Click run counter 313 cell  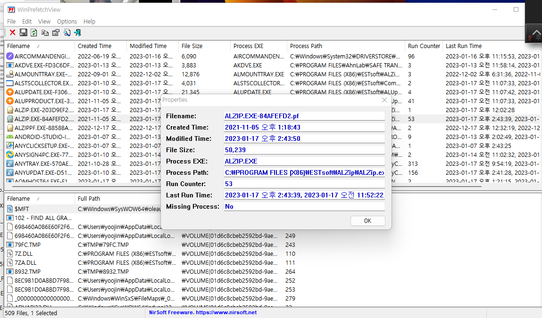pyautogui.click(x=413, y=163)
